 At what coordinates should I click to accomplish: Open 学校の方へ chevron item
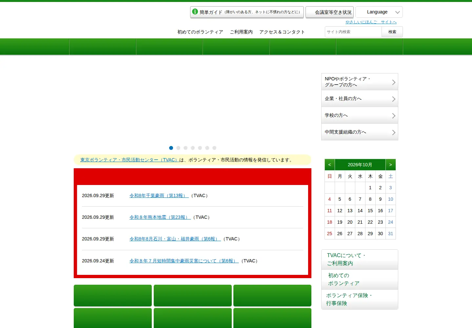(360, 115)
